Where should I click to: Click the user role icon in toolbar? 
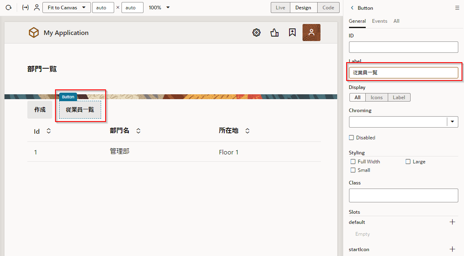(x=37, y=8)
